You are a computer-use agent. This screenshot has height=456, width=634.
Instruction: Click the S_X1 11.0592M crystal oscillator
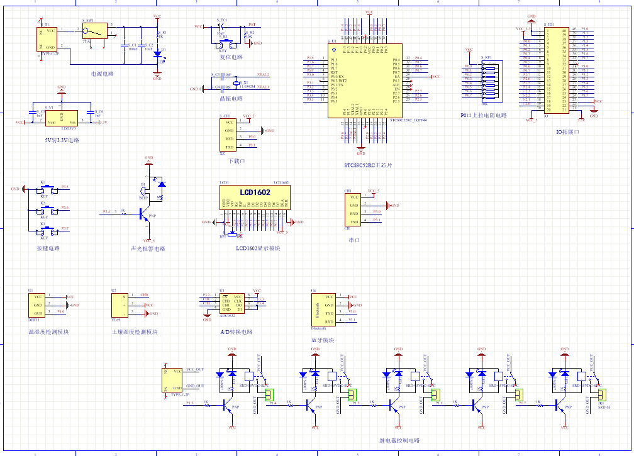[x=237, y=82]
